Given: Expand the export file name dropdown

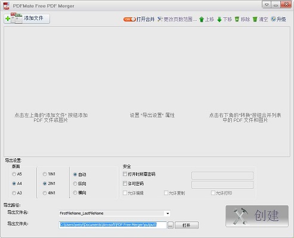Looking at the screenshot, I should (168, 214).
